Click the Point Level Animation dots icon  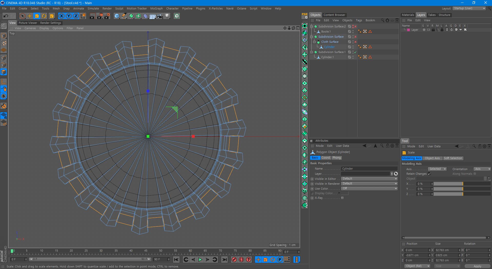[x=287, y=260]
